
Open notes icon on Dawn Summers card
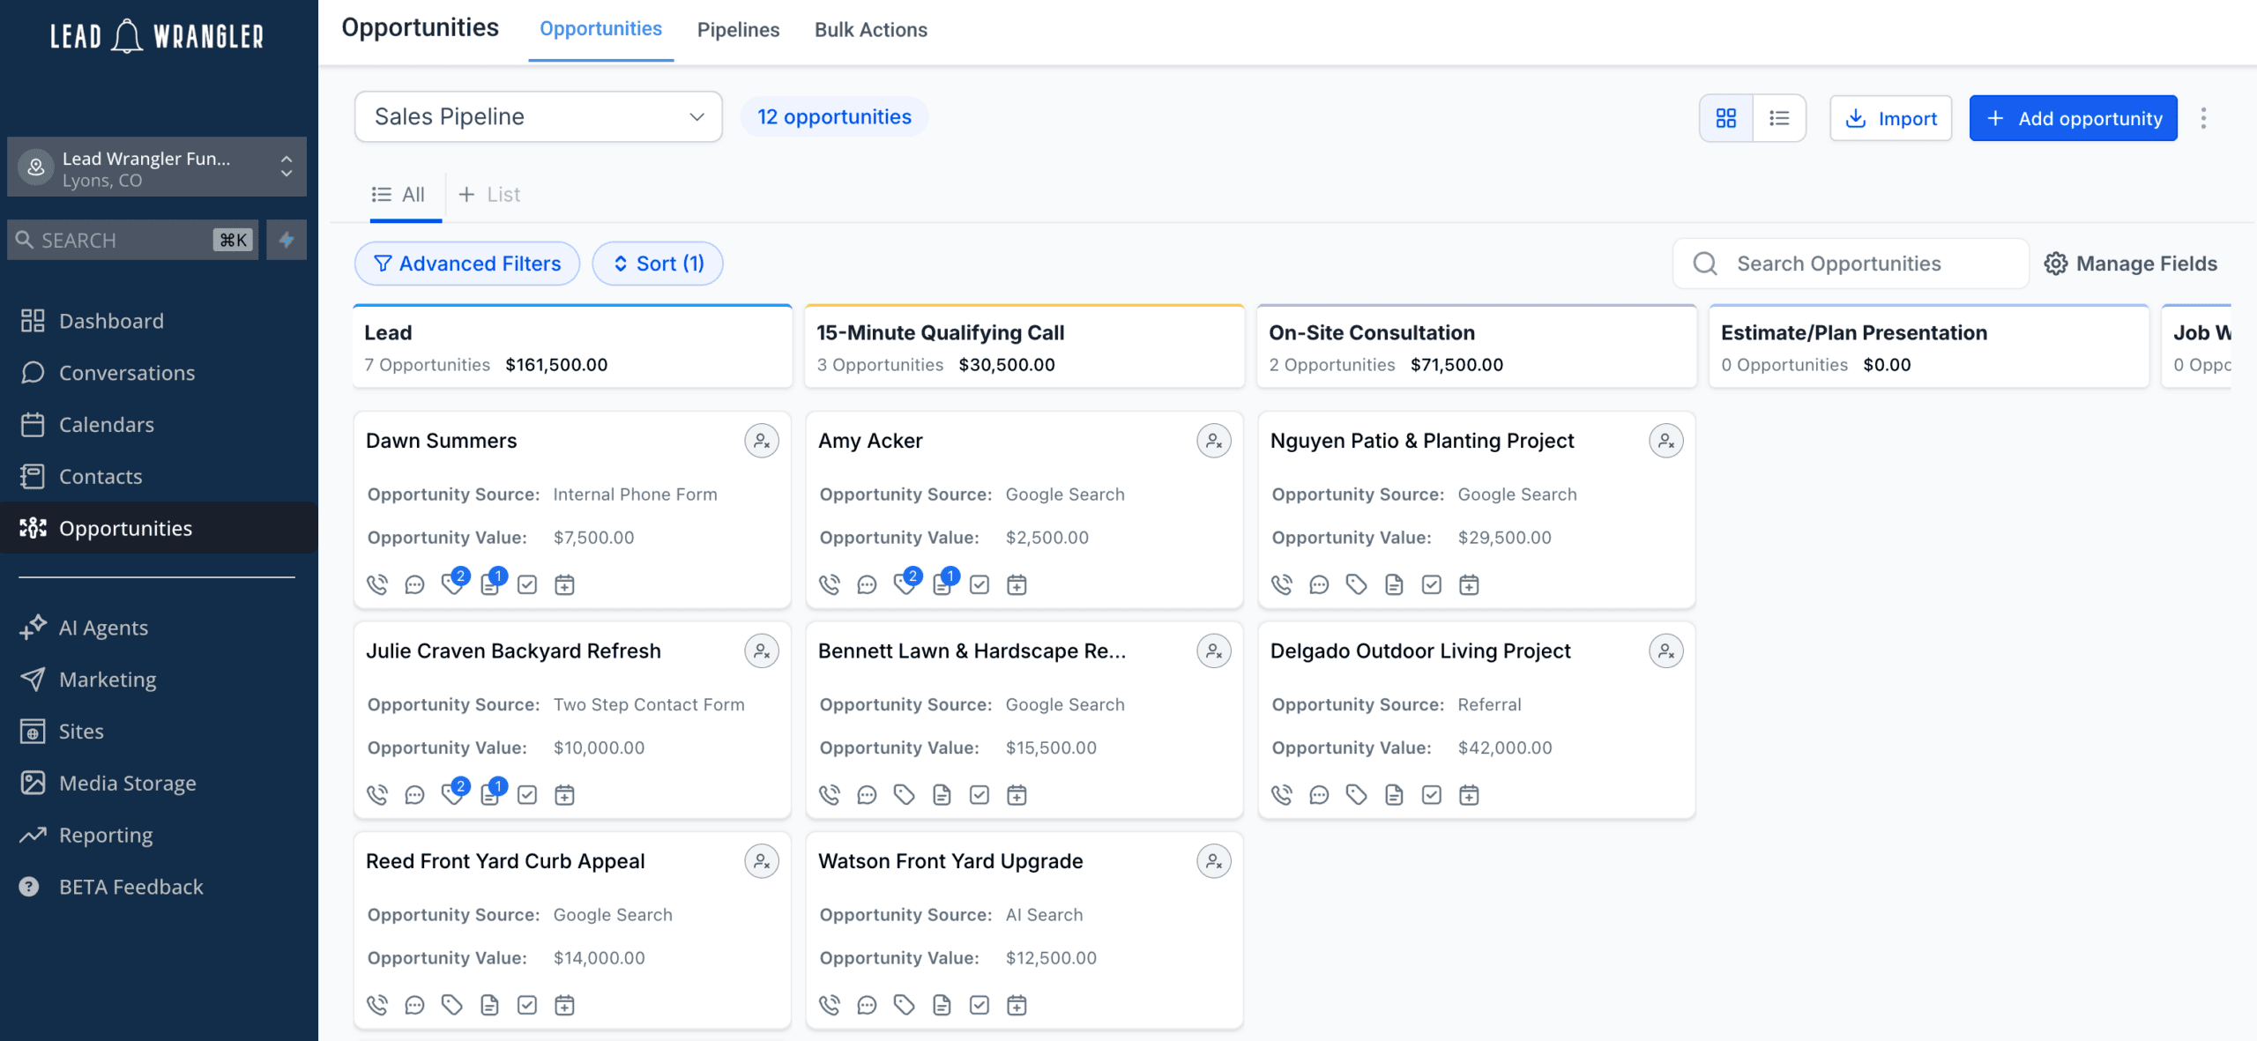[491, 583]
